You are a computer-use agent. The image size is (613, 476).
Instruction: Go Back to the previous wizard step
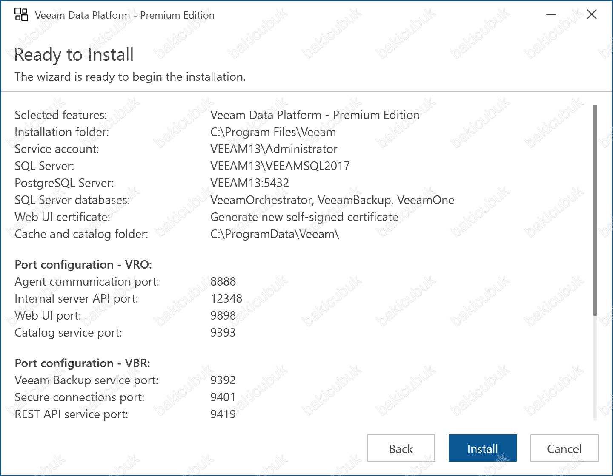pos(401,448)
